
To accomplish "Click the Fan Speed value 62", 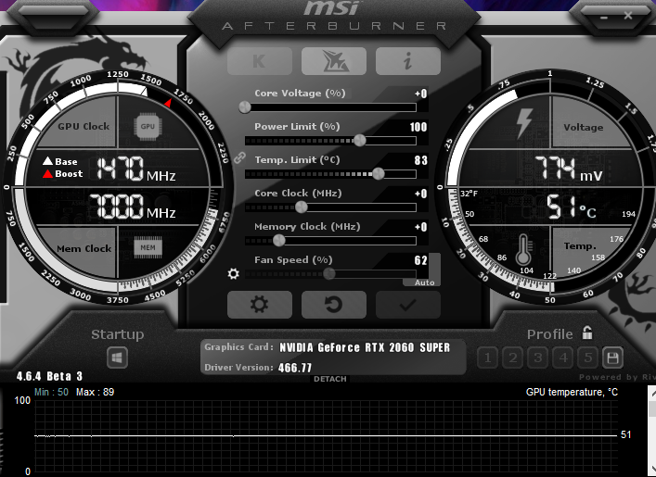I will pos(421,260).
